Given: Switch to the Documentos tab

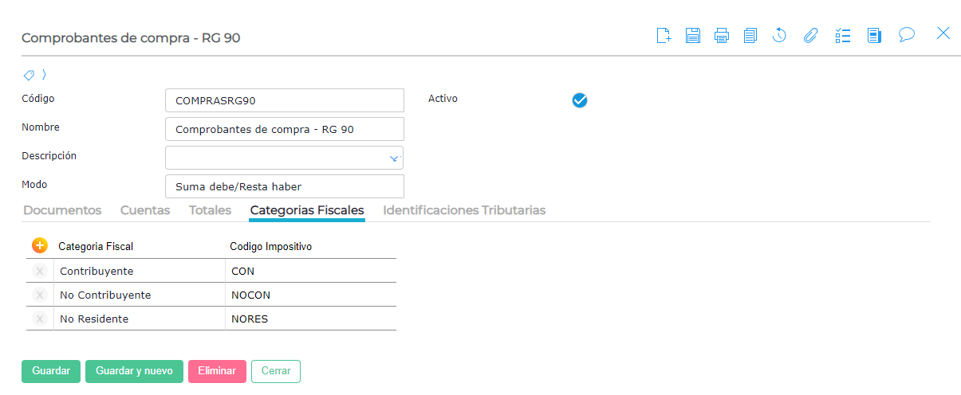Looking at the screenshot, I should (x=62, y=210).
